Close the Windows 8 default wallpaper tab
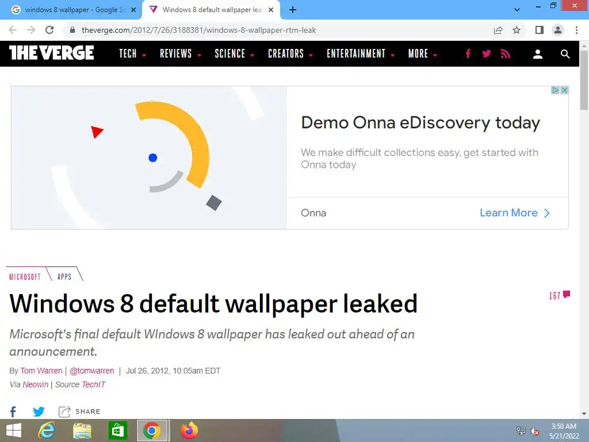The height and width of the screenshot is (442, 589). [271, 10]
